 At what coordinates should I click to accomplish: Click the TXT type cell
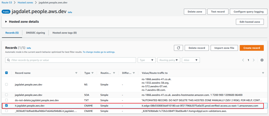point(87,100)
